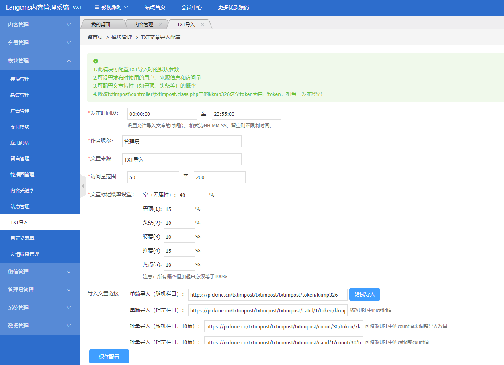Close the 内容管理 tab
The height and width of the screenshot is (365, 504).
click(x=160, y=24)
